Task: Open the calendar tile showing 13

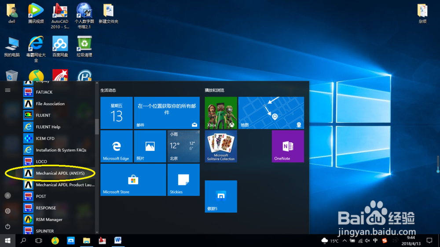Action: [117, 113]
